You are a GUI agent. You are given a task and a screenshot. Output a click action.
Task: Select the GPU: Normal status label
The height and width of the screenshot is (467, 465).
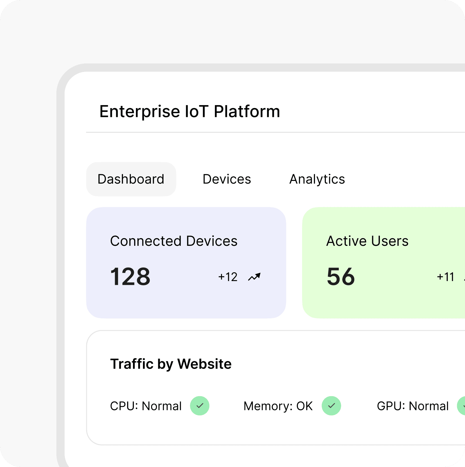[413, 406]
